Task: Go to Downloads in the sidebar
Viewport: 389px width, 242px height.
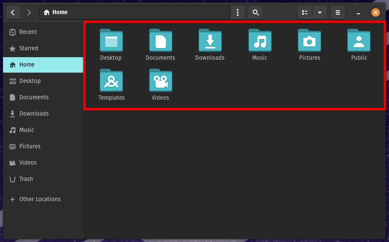Action: [43, 113]
